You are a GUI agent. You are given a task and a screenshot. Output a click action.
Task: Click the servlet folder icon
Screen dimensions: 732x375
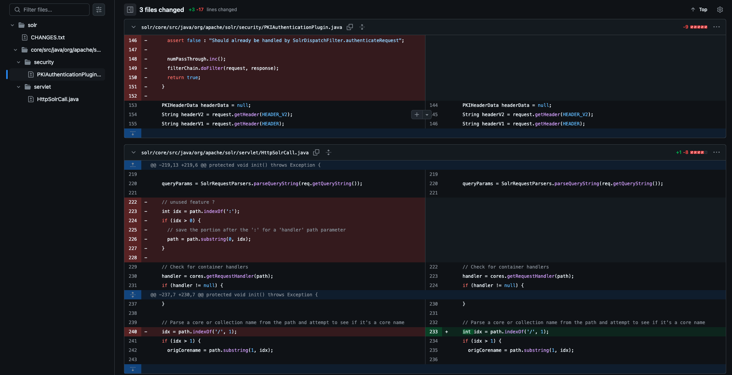(28, 87)
